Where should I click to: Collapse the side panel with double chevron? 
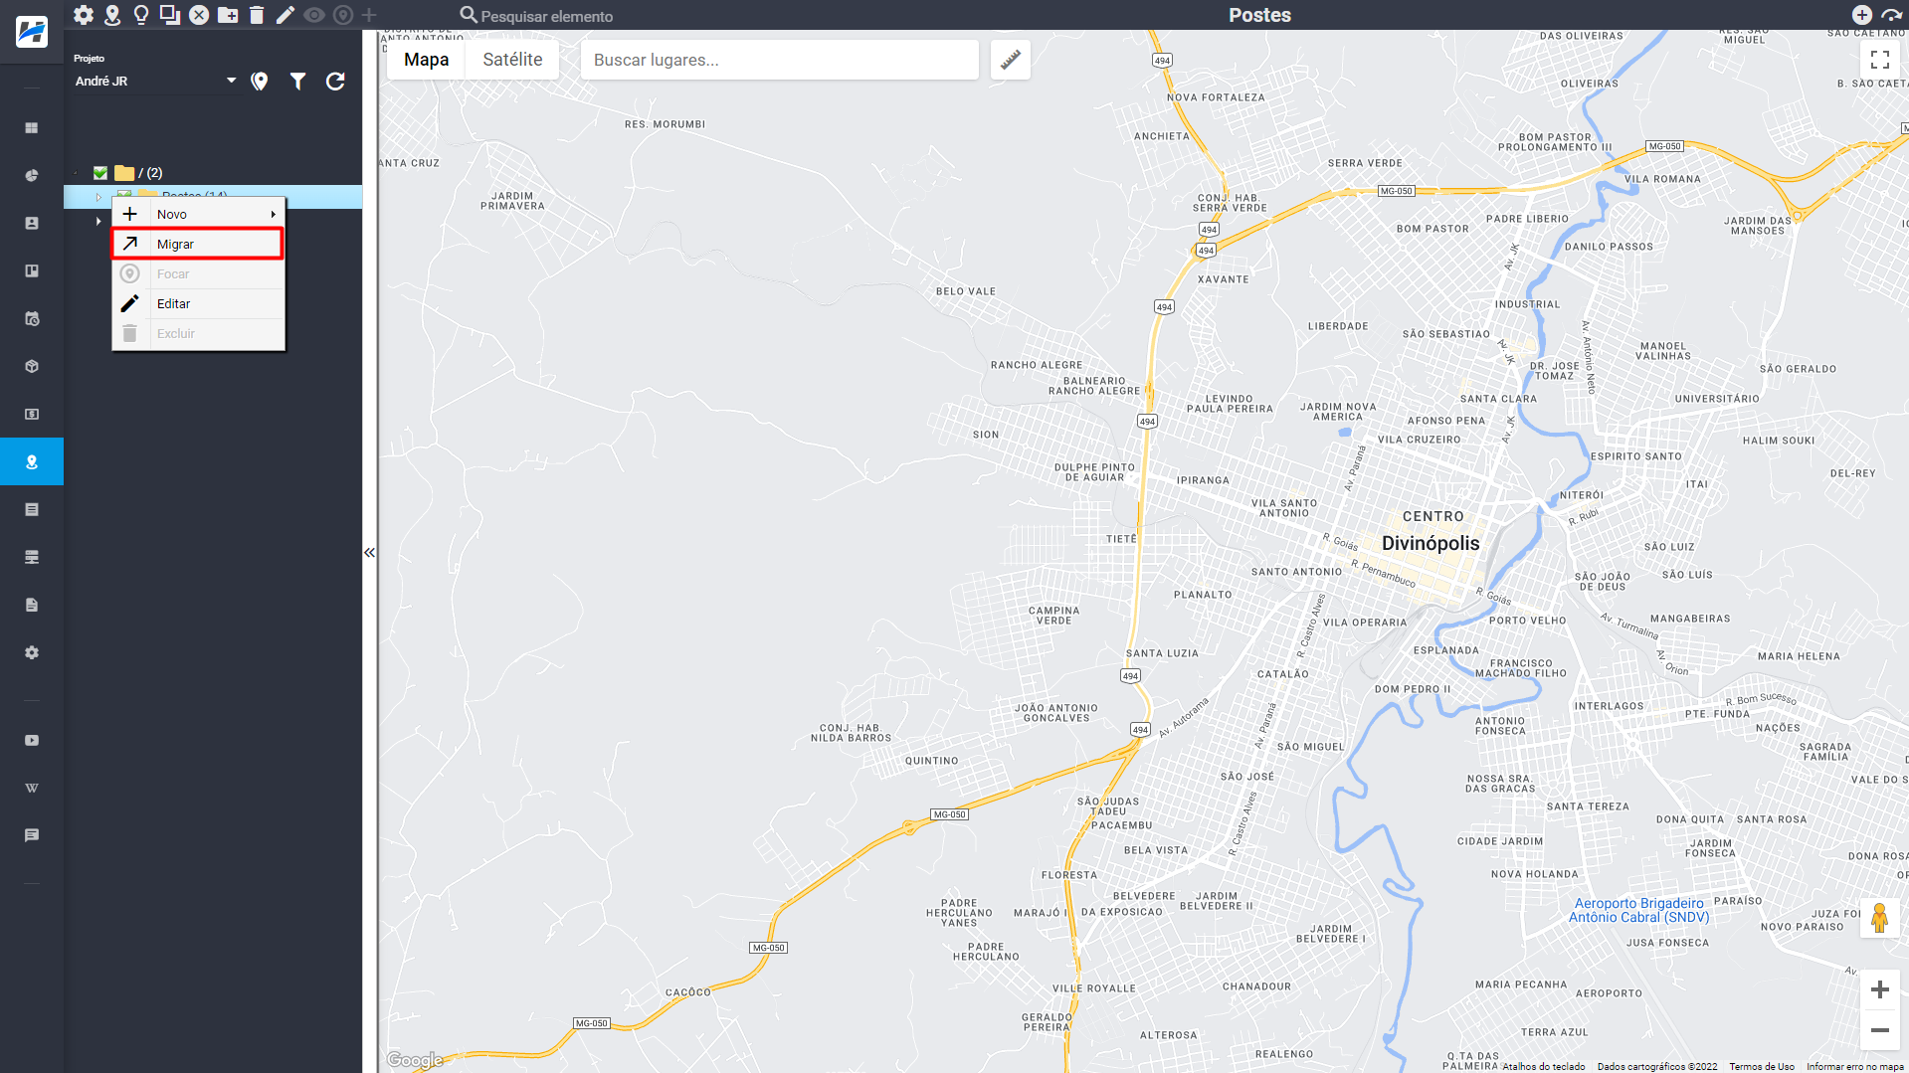click(x=369, y=552)
